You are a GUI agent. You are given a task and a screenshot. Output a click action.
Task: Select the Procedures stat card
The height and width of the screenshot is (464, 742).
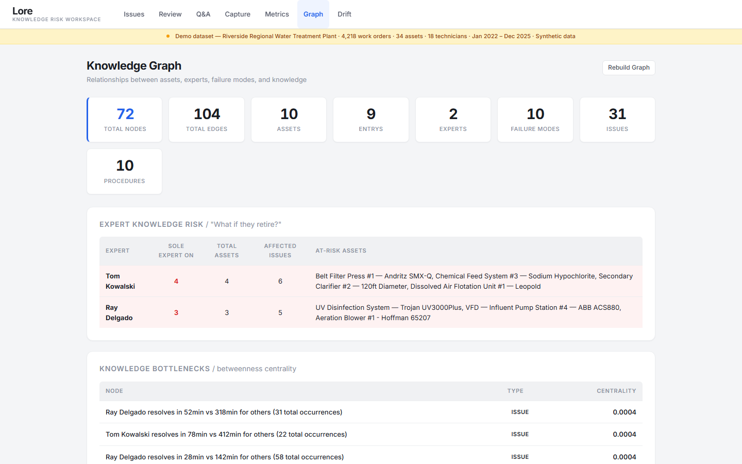(124, 171)
